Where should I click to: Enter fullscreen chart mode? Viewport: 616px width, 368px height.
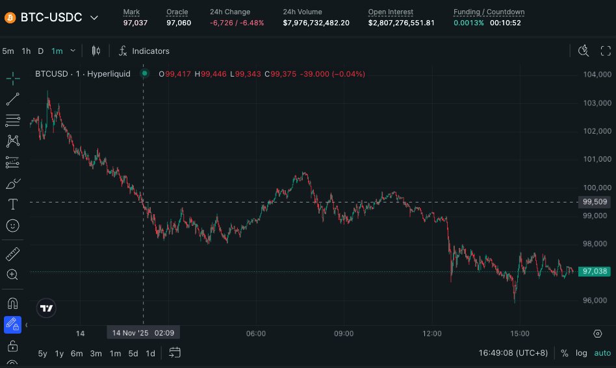(x=605, y=51)
